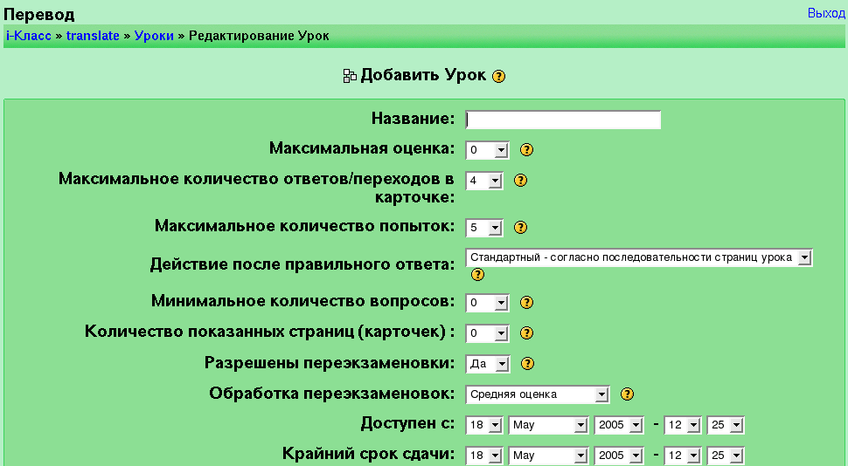
Task: Click help icon next to Добавить Урок heading
Action: 499,76
